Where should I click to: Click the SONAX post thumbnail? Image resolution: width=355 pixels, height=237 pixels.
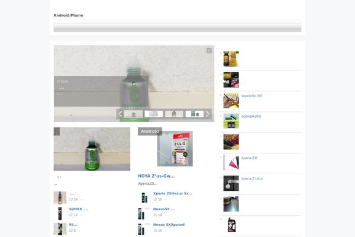pos(60,213)
